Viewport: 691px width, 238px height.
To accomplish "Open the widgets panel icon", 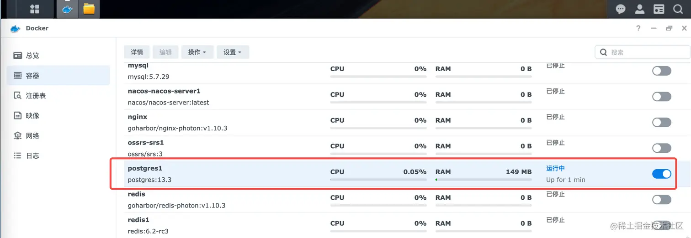I will point(659,9).
